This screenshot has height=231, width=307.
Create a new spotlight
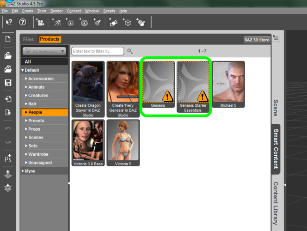click(97, 22)
